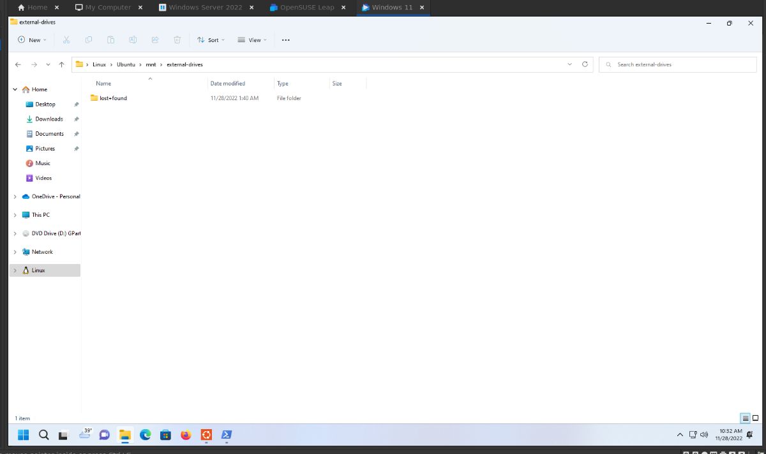Select the Rename toolbar icon

point(133,40)
